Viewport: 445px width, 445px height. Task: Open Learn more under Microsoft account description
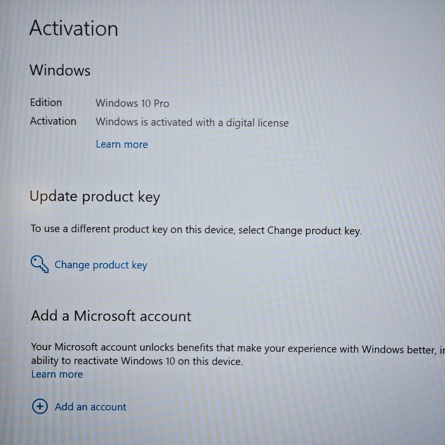tap(57, 374)
